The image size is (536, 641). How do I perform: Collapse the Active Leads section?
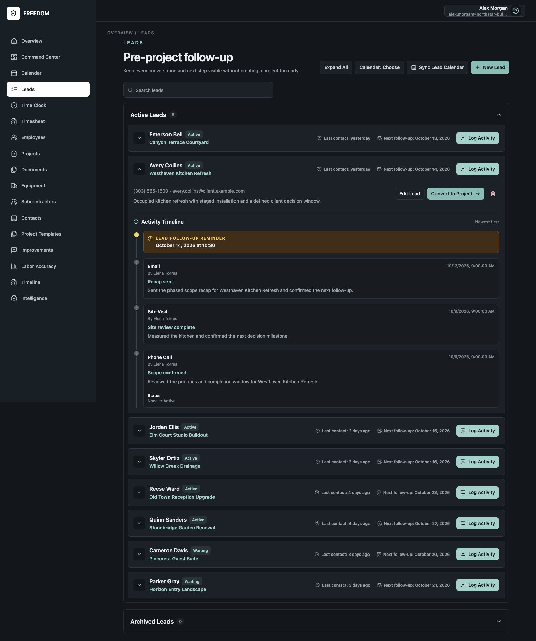pyautogui.click(x=499, y=115)
